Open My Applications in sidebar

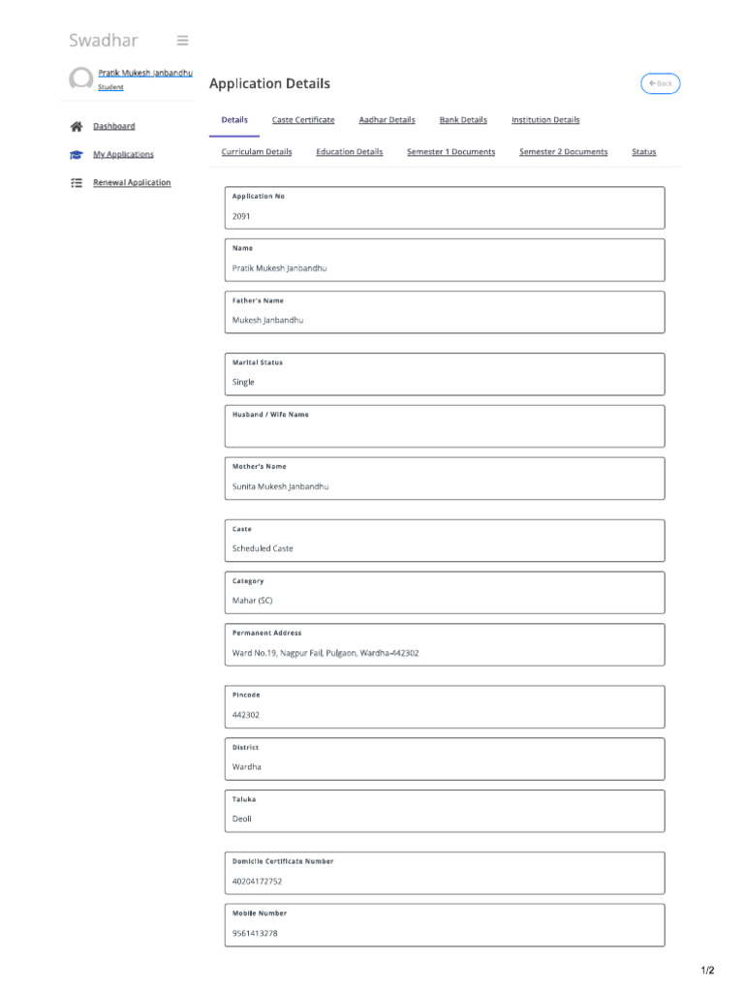(x=123, y=154)
